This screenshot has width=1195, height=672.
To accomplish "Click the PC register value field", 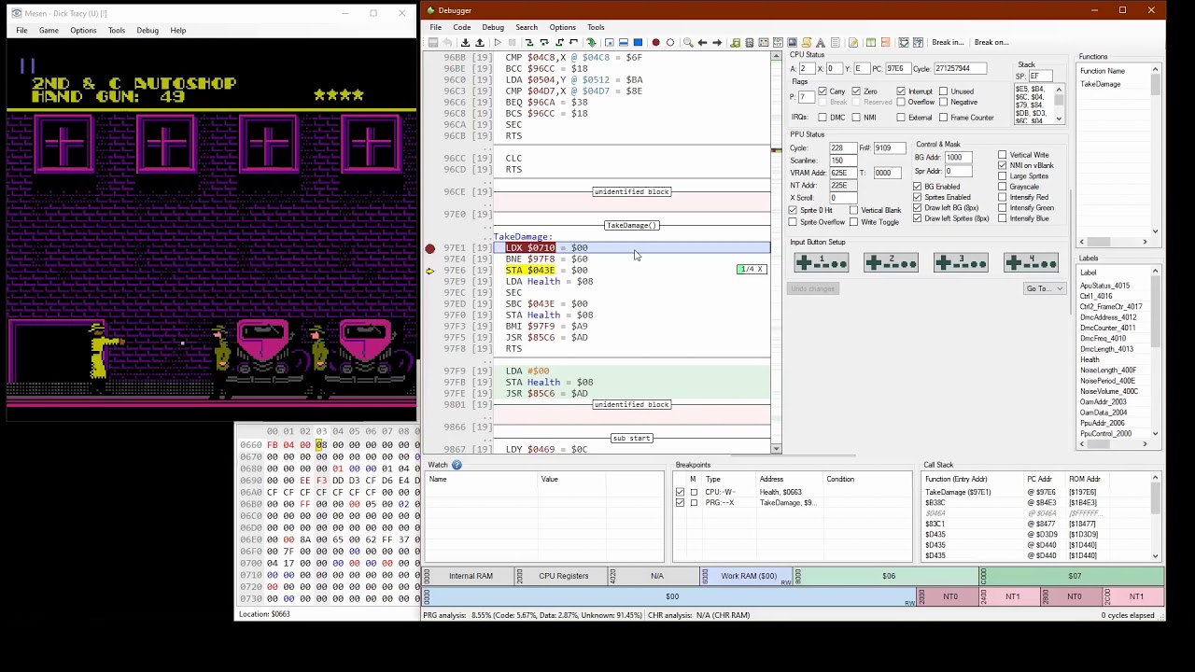I will 896,68.
